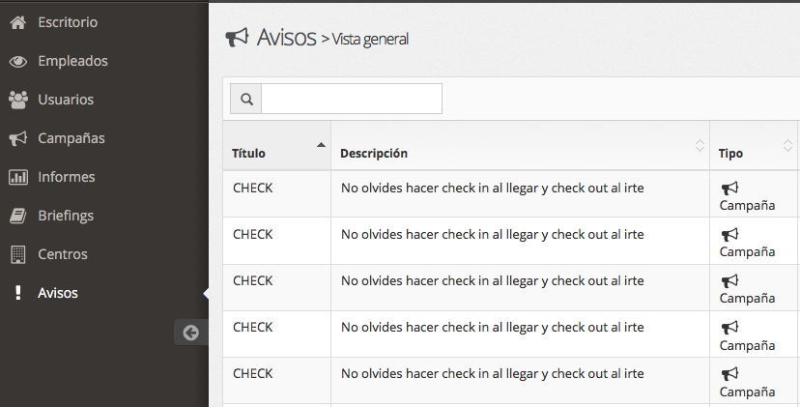This screenshot has height=407, width=800.
Task: Click the Briefings book icon
Action: tap(17, 216)
